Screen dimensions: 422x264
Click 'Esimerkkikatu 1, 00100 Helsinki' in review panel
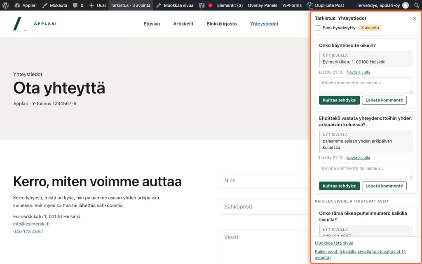point(354,62)
